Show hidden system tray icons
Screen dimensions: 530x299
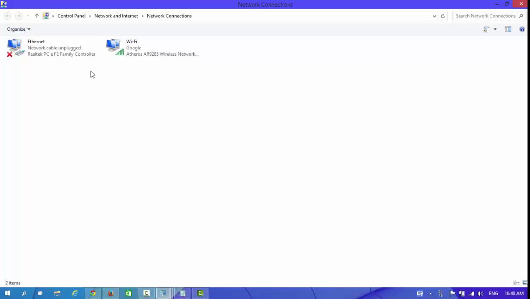pos(430,294)
